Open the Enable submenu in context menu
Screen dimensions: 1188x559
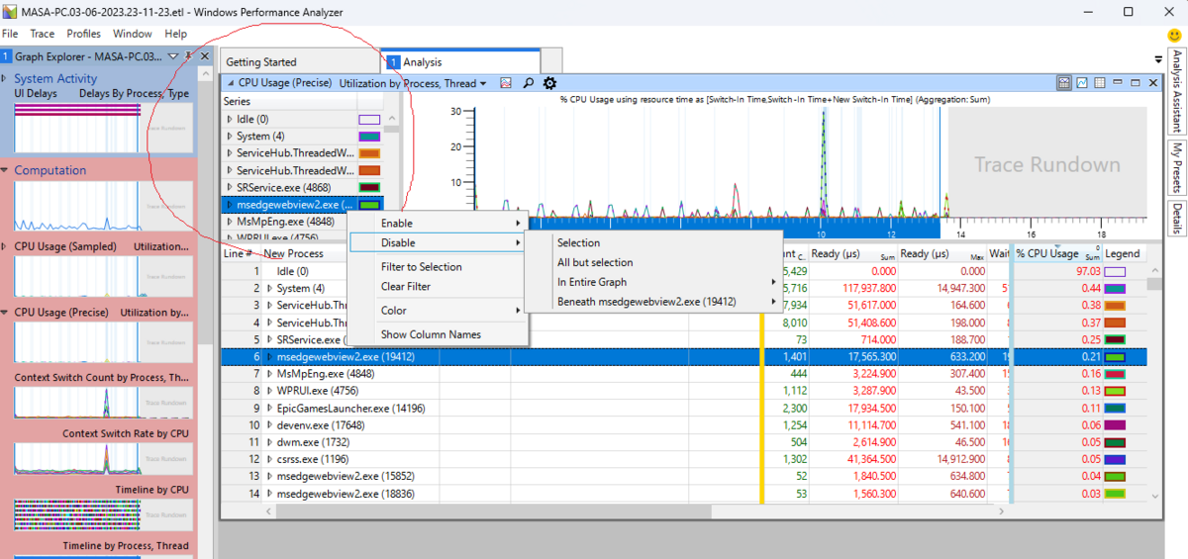pos(438,224)
